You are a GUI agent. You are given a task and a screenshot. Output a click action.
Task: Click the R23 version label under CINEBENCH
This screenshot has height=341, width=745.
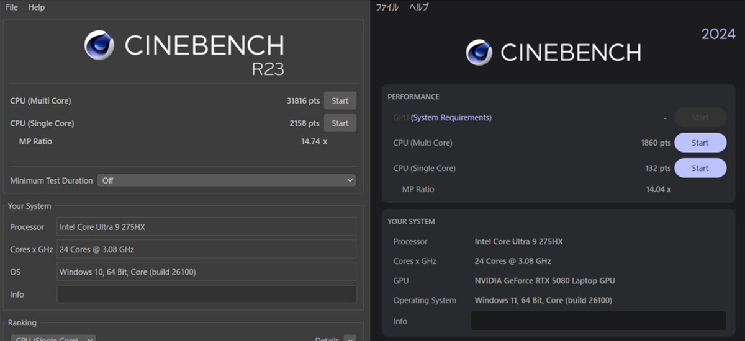point(268,68)
